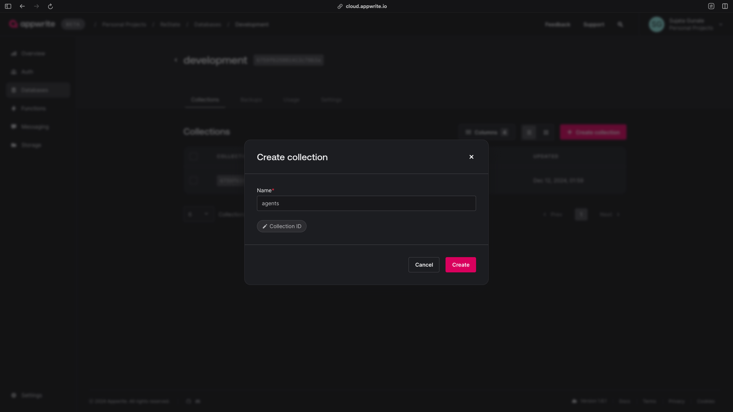Reload the page with refresh icon
The height and width of the screenshot is (412, 733).
[50, 6]
